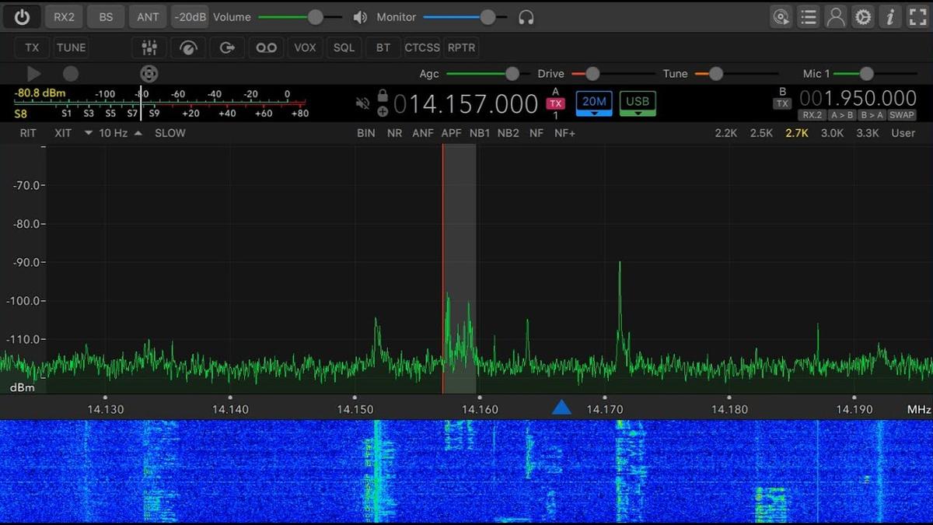Screen dimensions: 933x525
Task: Click SWAP to exchange VFO A and B
Action: 901,114
